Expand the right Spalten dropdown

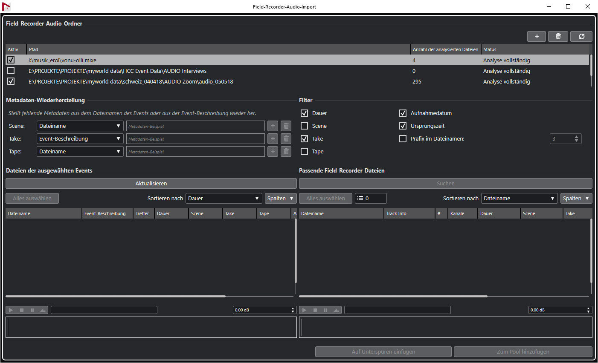click(x=576, y=199)
